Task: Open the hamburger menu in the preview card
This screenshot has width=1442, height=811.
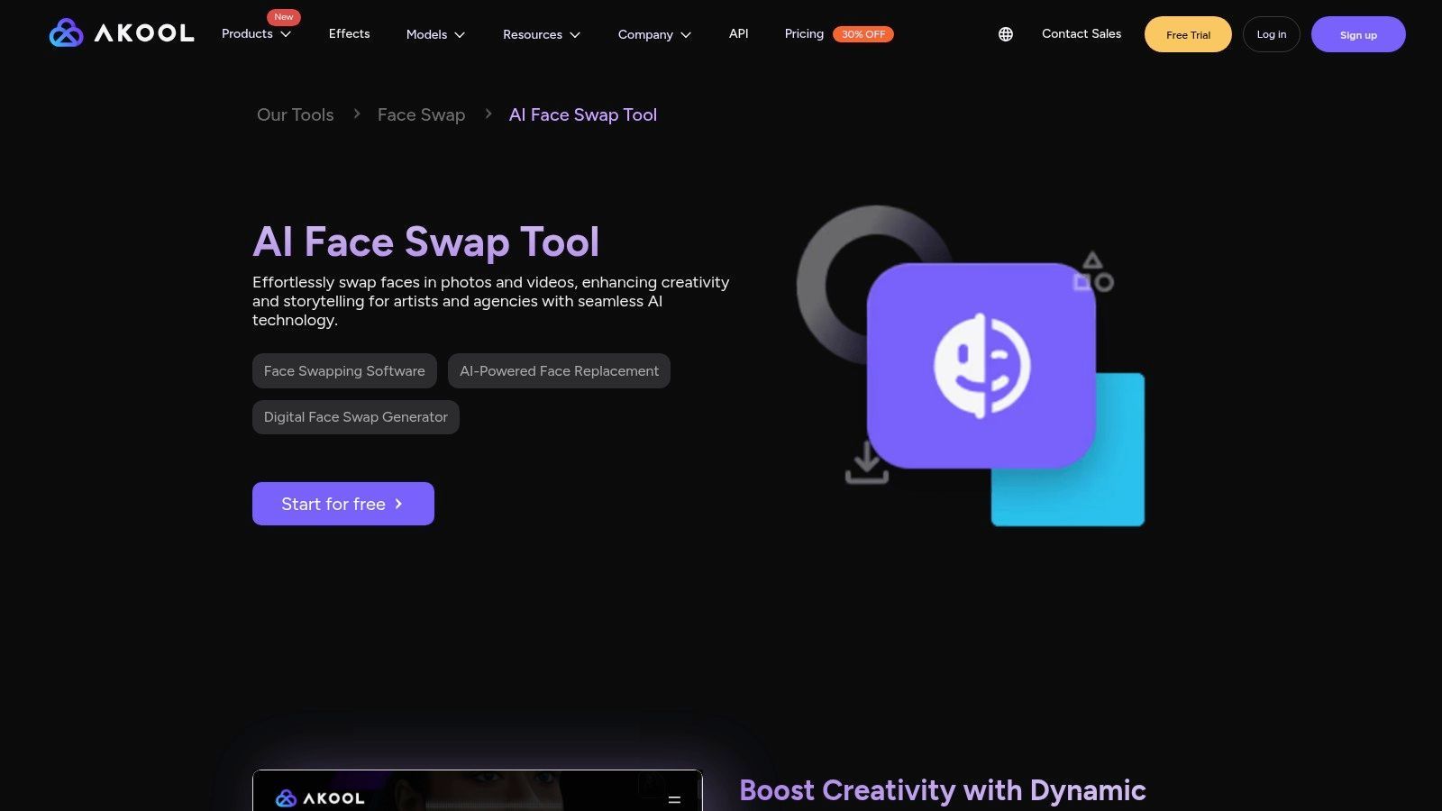Action: 674,797
